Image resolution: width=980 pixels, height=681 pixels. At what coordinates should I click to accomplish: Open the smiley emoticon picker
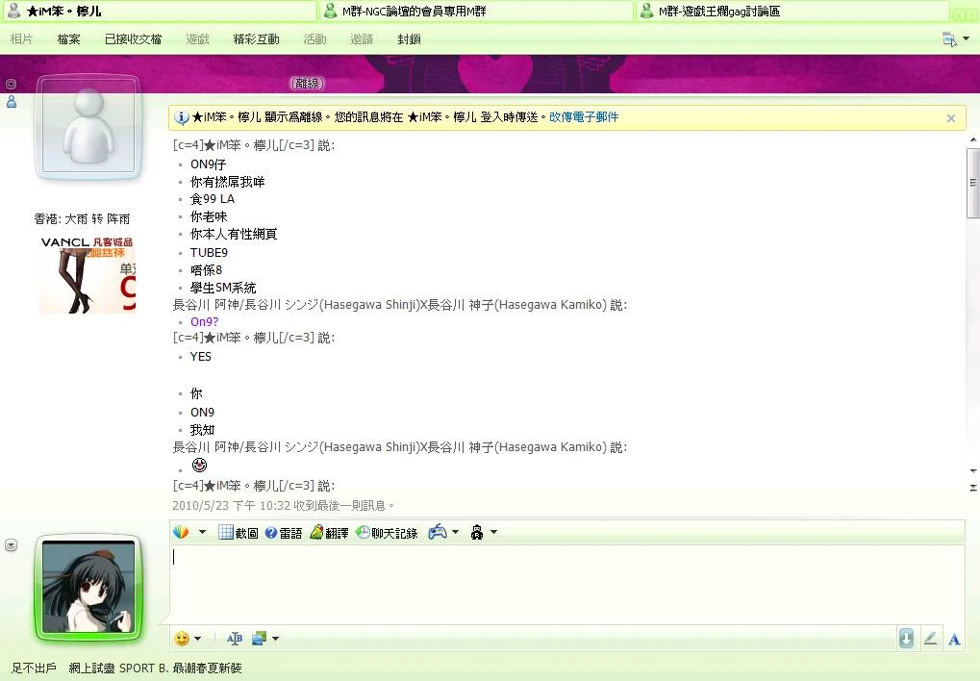[x=182, y=639]
